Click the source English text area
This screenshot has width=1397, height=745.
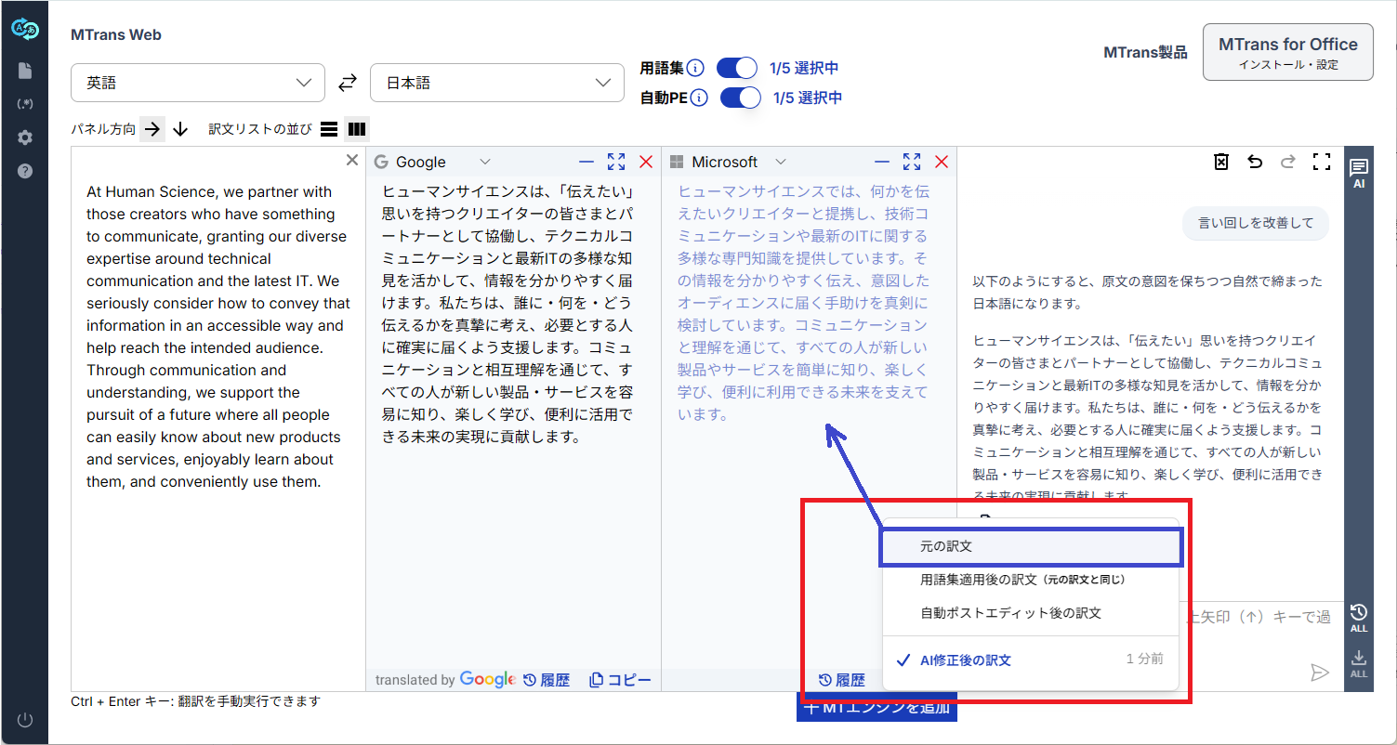coord(218,336)
